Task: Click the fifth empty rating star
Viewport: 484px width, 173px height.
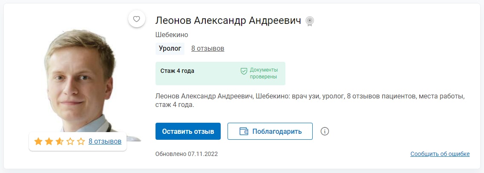Action: pyautogui.click(x=81, y=141)
